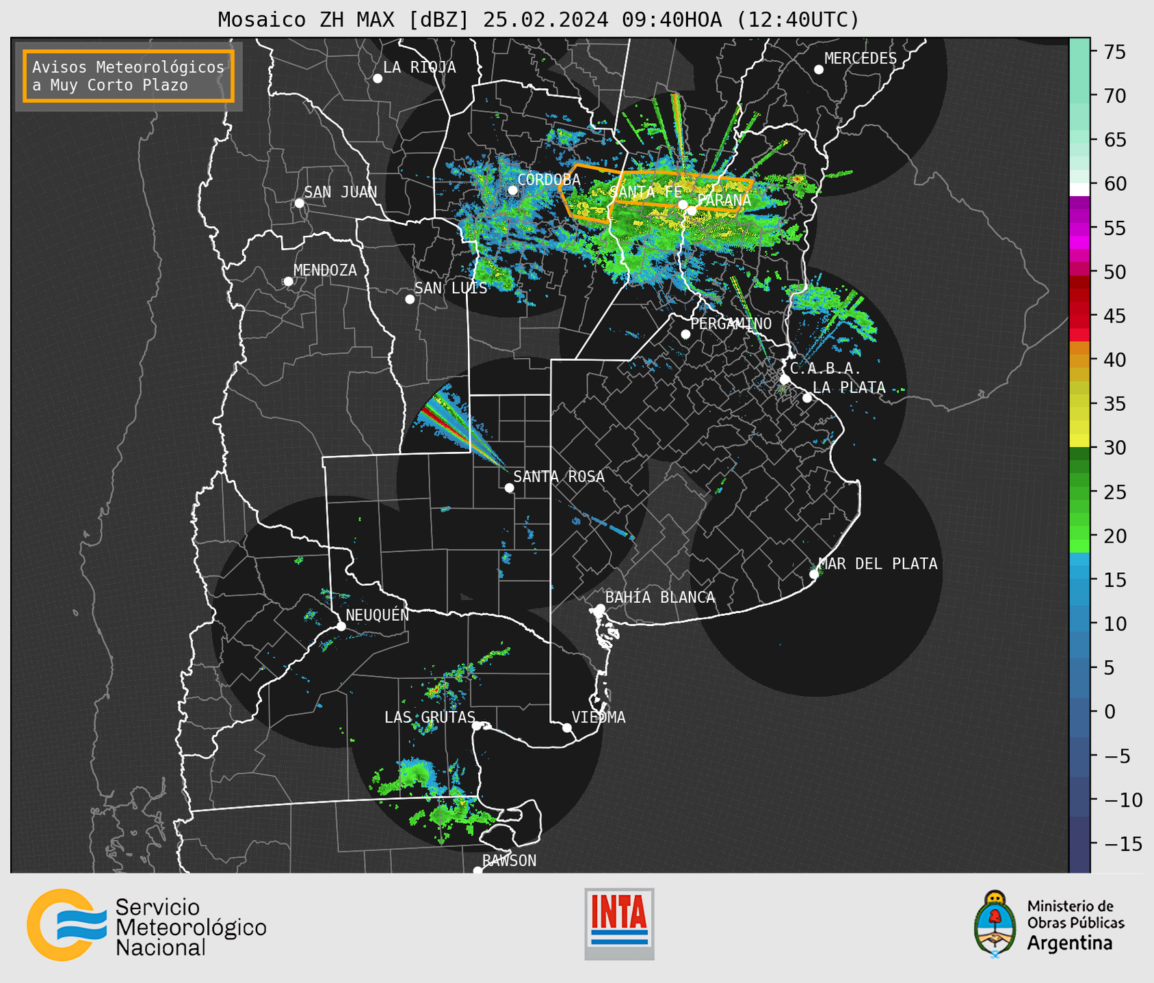This screenshot has width=1154, height=983.
Task: Click the 0 dBZ colorbar label
Action: (x=1110, y=712)
